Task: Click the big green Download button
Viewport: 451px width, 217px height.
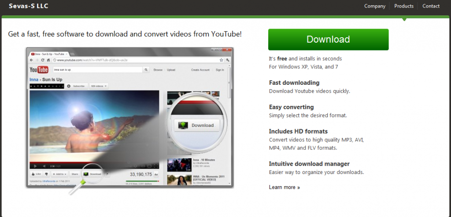Action: point(328,40)
